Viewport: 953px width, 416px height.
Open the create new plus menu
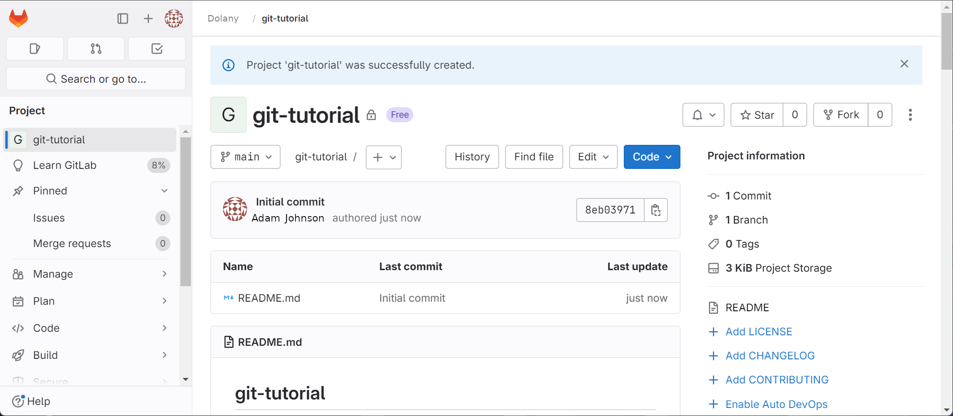tap(148, 19)
